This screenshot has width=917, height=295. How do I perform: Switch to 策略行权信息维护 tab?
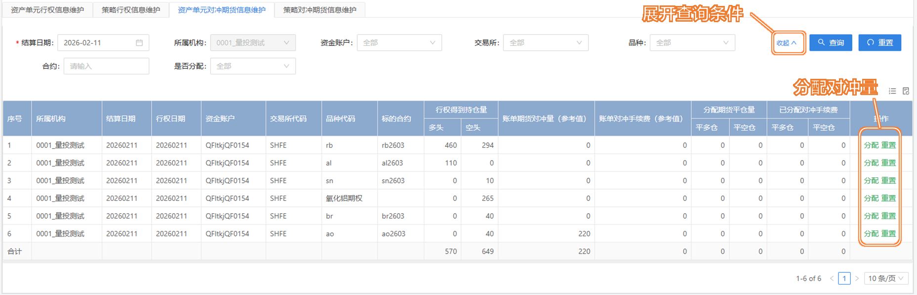coord(131,10)
